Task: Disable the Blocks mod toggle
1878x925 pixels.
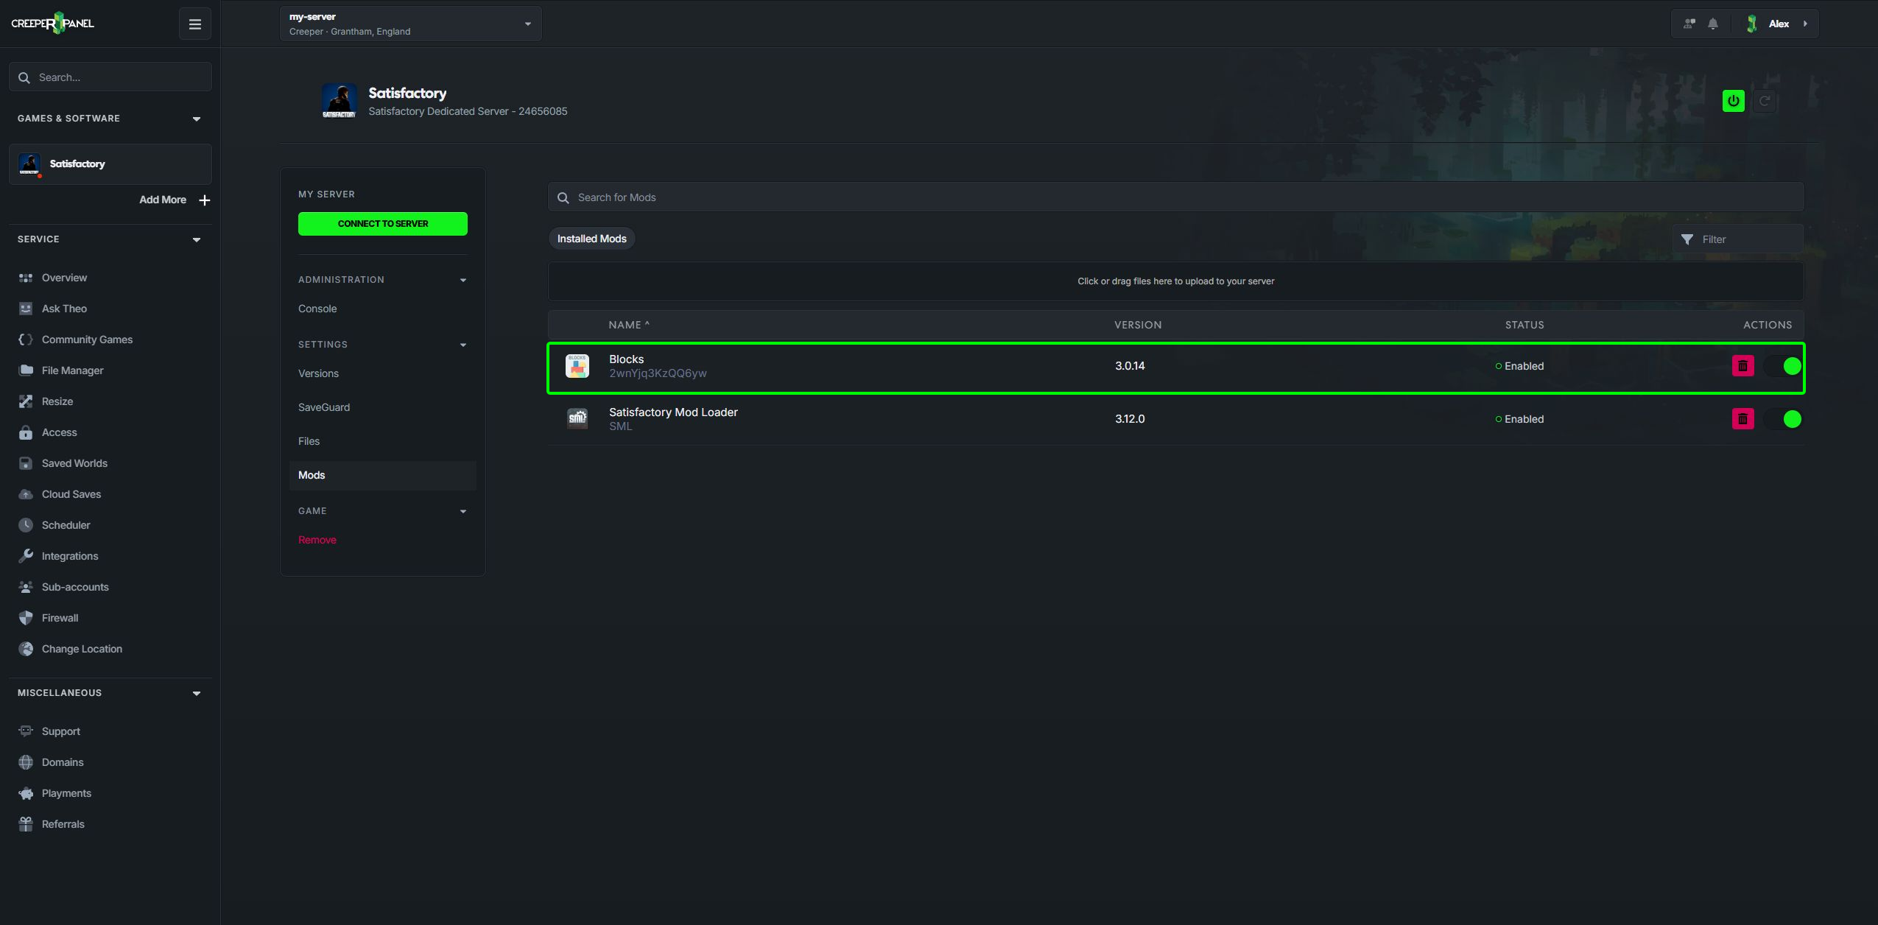Action: [x=1783, y=366]
